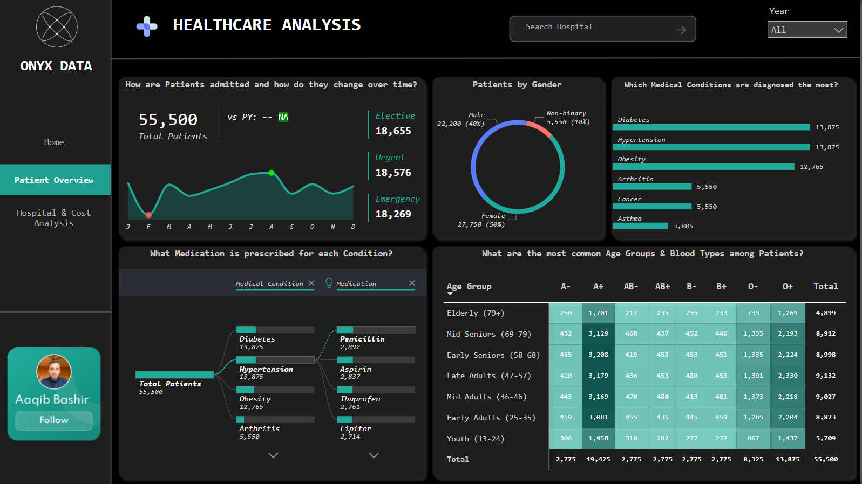This screenshot has width=862, height=484.
Task: Click the Medical Condition header in decomposition tree
Action: (269, 284)
